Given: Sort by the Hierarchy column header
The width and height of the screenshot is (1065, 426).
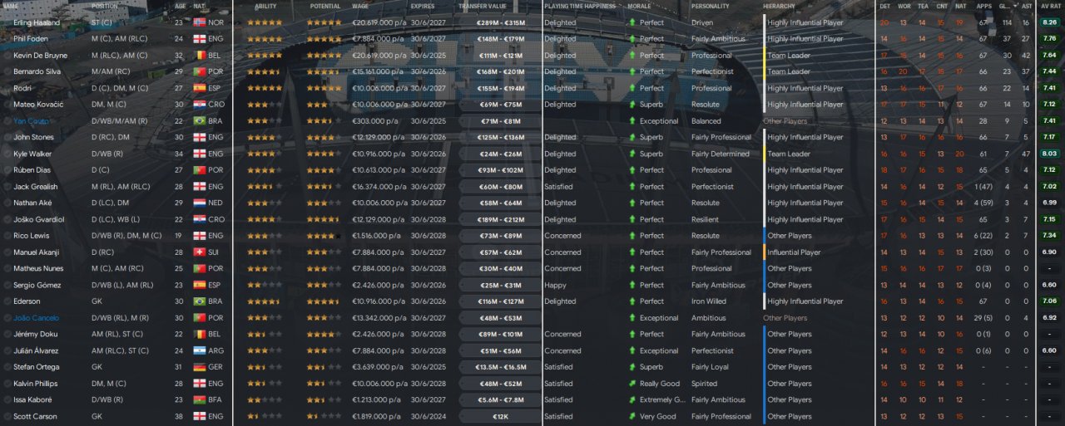Looking at the screenshot, I should pos(779,6).
